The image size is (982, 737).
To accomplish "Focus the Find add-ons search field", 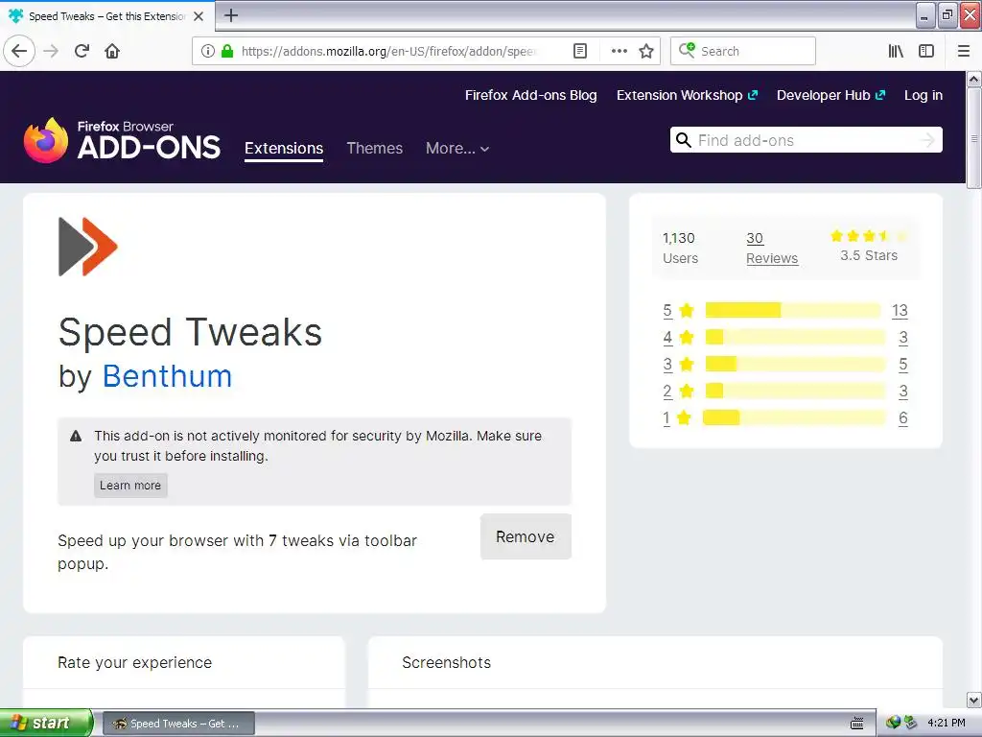I will 806,140.
